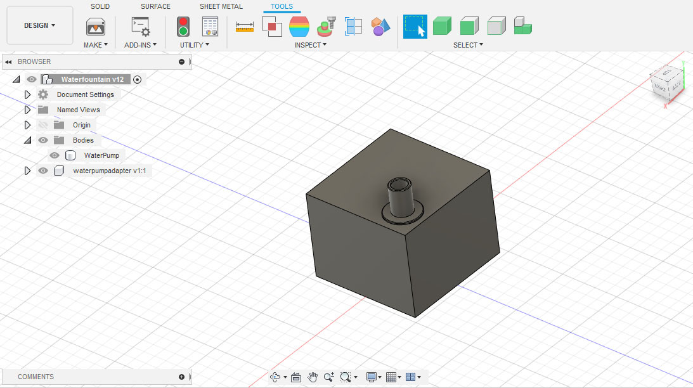Viewport: 693px width, 388px height.
Task: Open the Component Color Cycling icon
Action: coord(380,27)
